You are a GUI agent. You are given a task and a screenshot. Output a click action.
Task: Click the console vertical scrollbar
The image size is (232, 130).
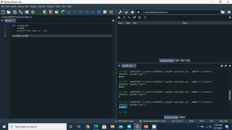point(230,95)
